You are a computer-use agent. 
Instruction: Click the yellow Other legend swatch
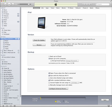point(56,101)
